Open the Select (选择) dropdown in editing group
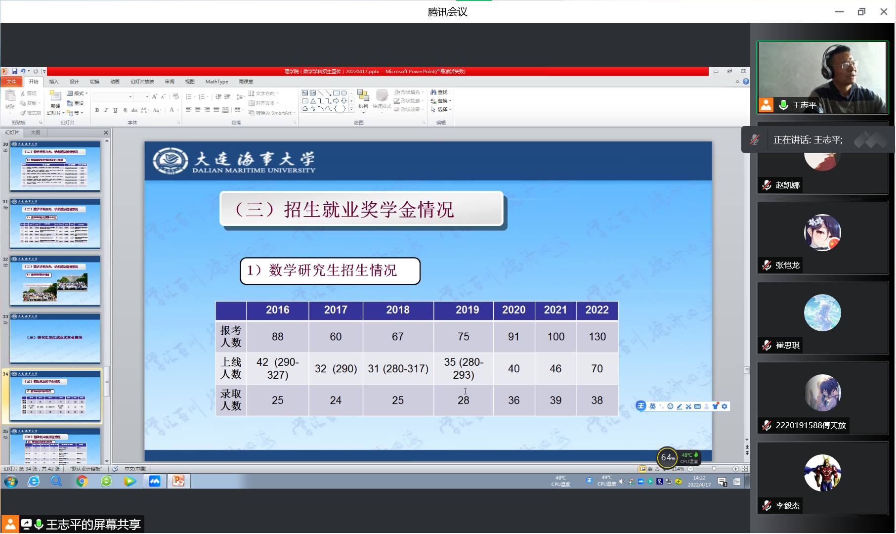 (x=441, y=109)
